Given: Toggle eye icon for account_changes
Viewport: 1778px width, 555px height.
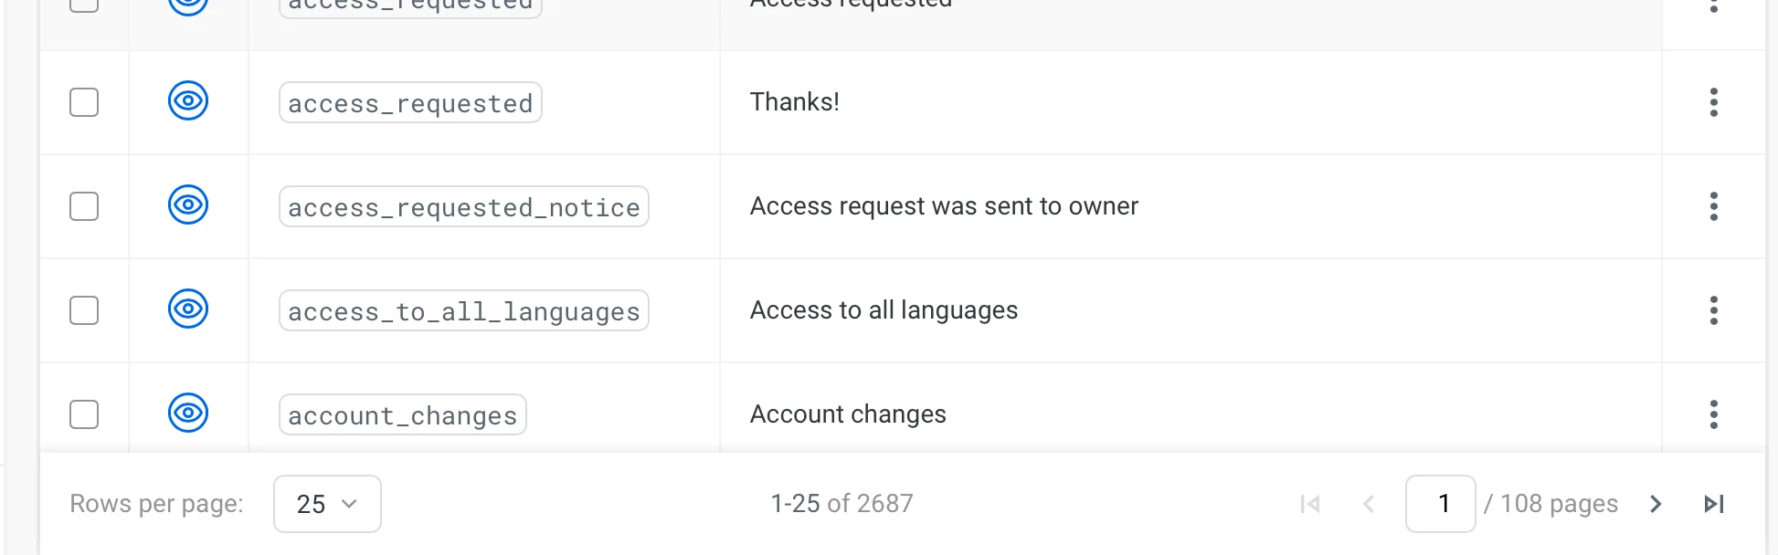Looking at the screenshot, I should 188,413.
